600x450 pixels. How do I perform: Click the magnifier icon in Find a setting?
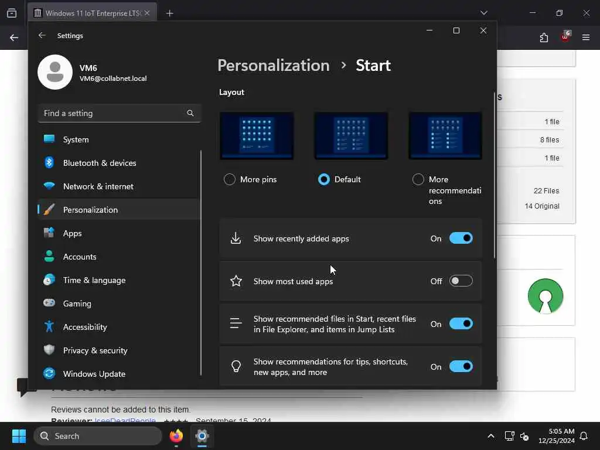pos(190,113)
